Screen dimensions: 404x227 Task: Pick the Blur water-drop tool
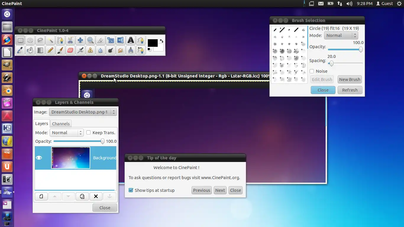click(101, 50)
